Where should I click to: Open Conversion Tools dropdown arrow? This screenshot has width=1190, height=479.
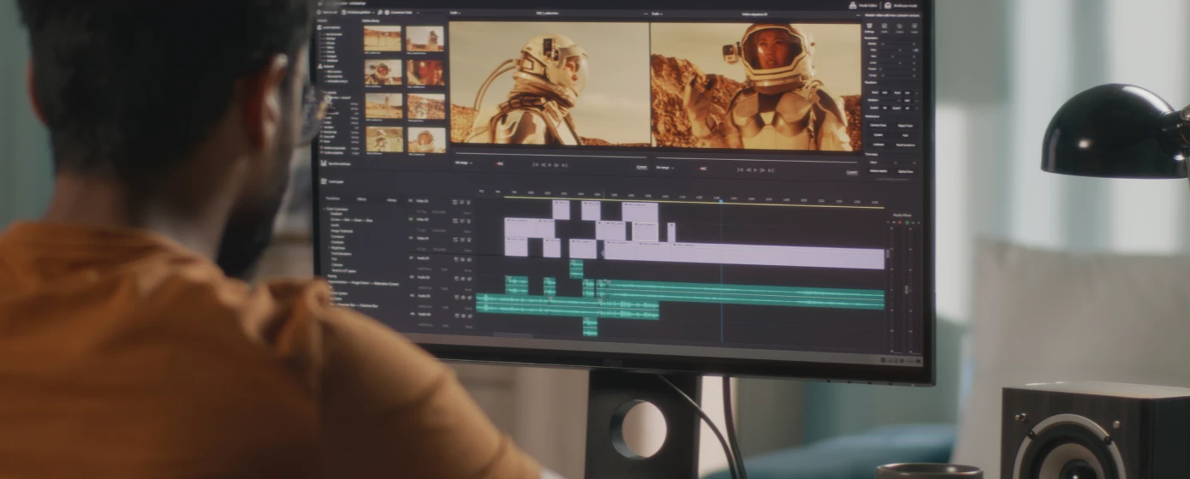pos(418,12)
